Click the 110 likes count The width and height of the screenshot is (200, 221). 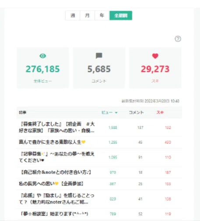168,157
